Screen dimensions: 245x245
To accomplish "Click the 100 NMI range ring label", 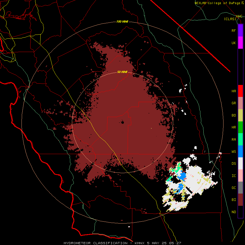I will coord(122,22).
